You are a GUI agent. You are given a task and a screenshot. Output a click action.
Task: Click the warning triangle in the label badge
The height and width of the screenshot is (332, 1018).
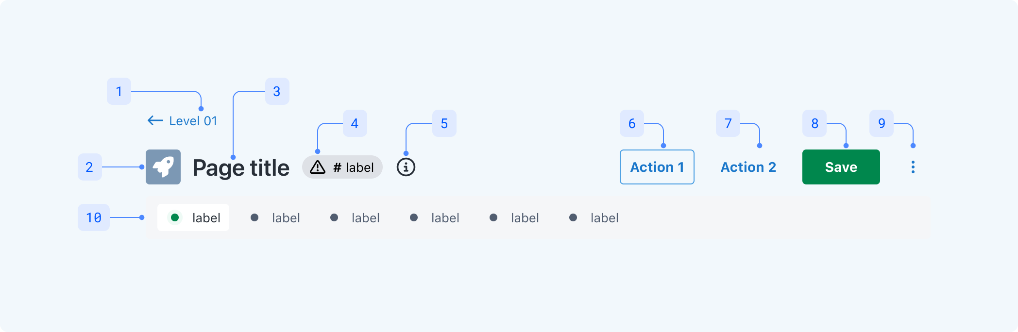(x=318, y=167)
